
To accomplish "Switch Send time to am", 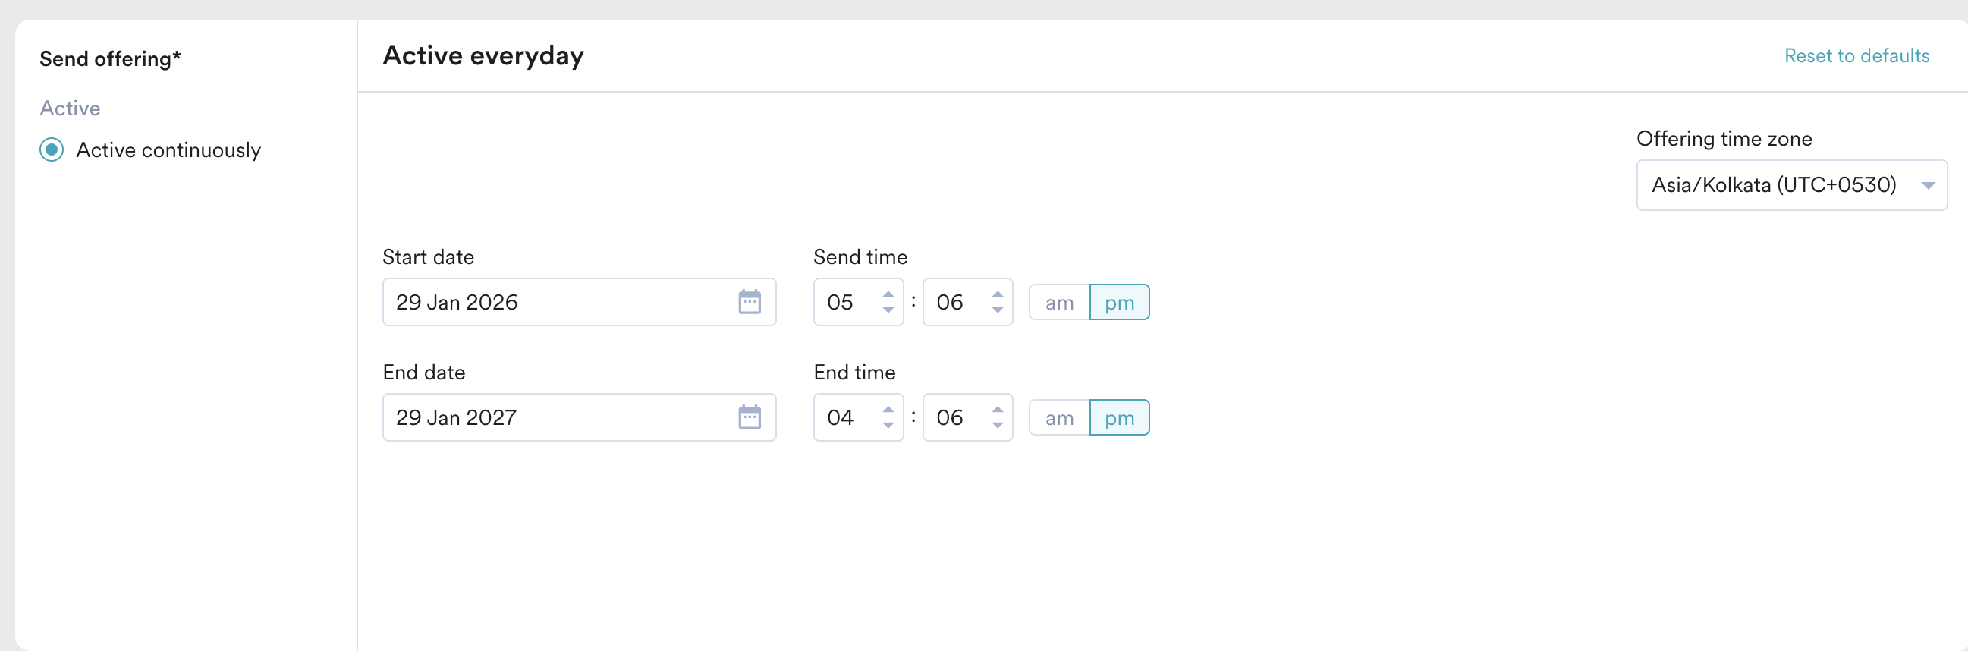I will [1059, 303].
